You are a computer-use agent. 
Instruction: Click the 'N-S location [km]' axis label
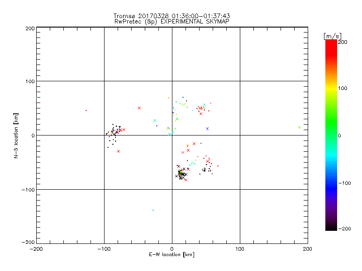16,135
